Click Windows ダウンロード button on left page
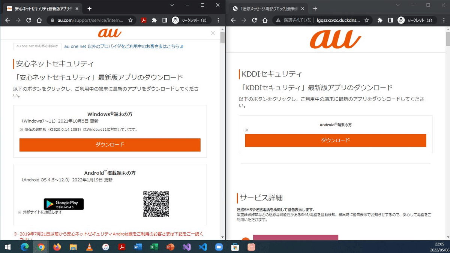 coord(110,145)
